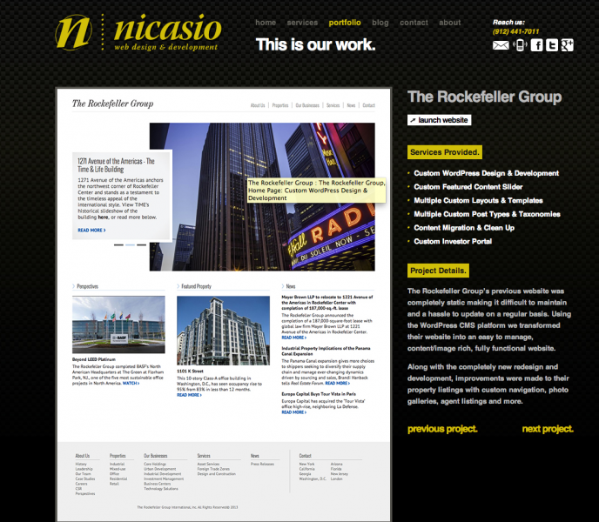
Task: Go to next project
Action: click(548, 429)
